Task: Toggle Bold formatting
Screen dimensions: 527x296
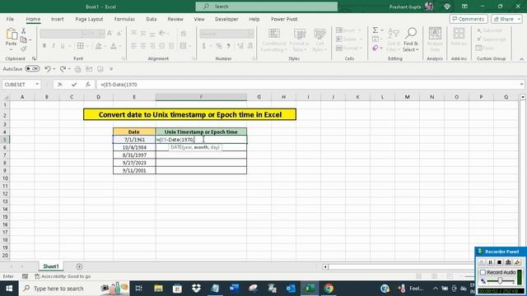Action: point(44,46)
